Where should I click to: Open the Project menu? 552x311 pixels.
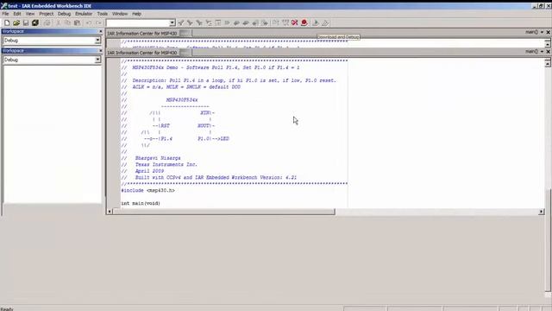pos(46,14)
